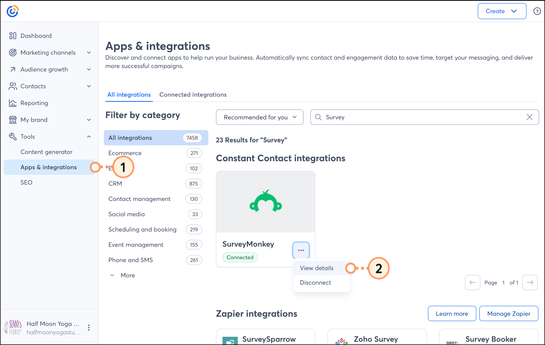The width and height of the screenshot is (545, 345).
Task: Go to previous results page arrow
Action: (473, 283)
